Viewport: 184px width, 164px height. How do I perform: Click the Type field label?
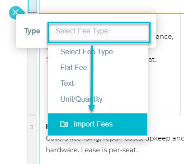(32, 31)
